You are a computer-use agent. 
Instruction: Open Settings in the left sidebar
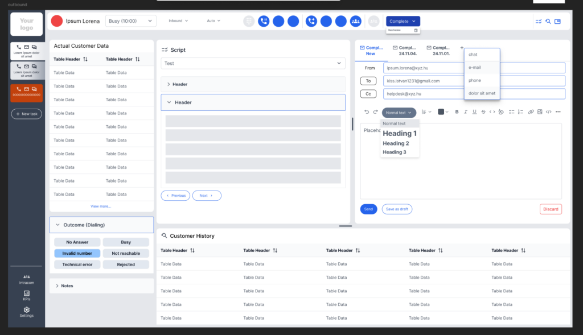26,312
